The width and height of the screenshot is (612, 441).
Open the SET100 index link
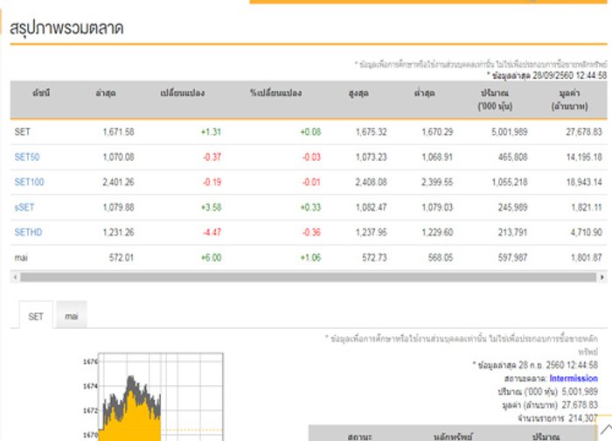click(x=29, y=182)
